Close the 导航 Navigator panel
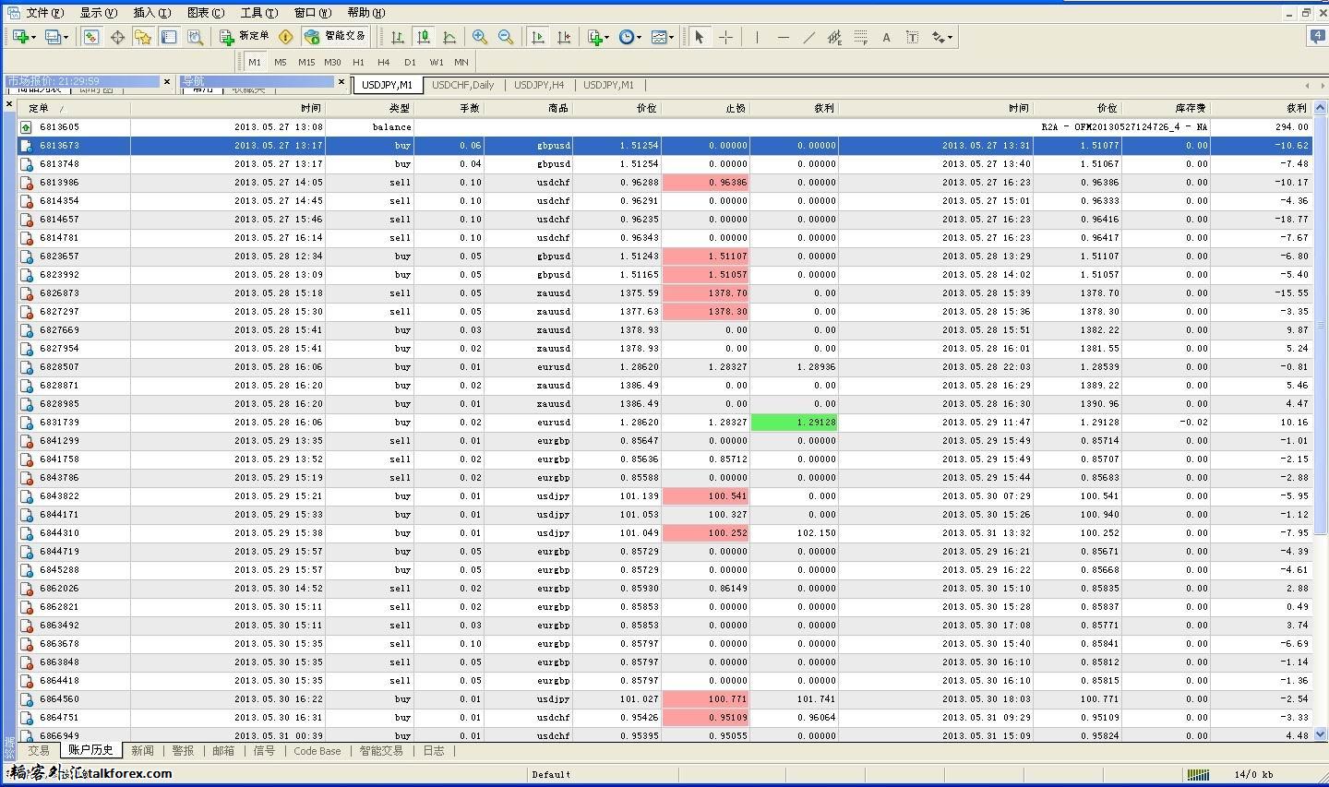Image resolution: width=1329 pixels, height=787 pixels. point(341,81)
